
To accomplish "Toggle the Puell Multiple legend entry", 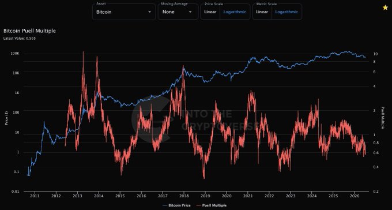I will 212,205.
